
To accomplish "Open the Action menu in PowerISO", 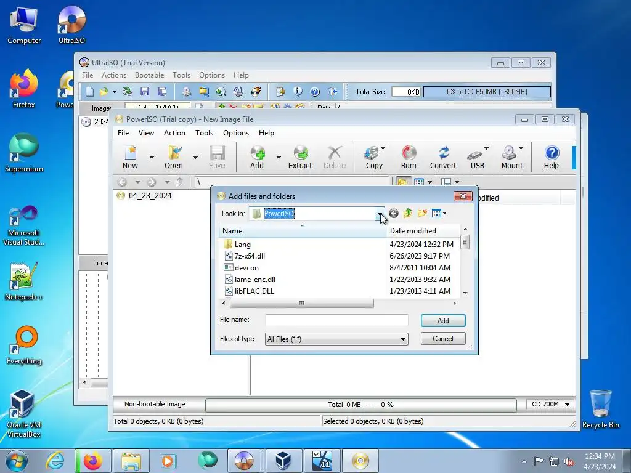I will tap(174, 133).
